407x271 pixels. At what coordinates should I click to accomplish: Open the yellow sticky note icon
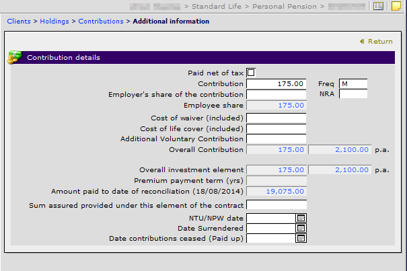point(396,6)
